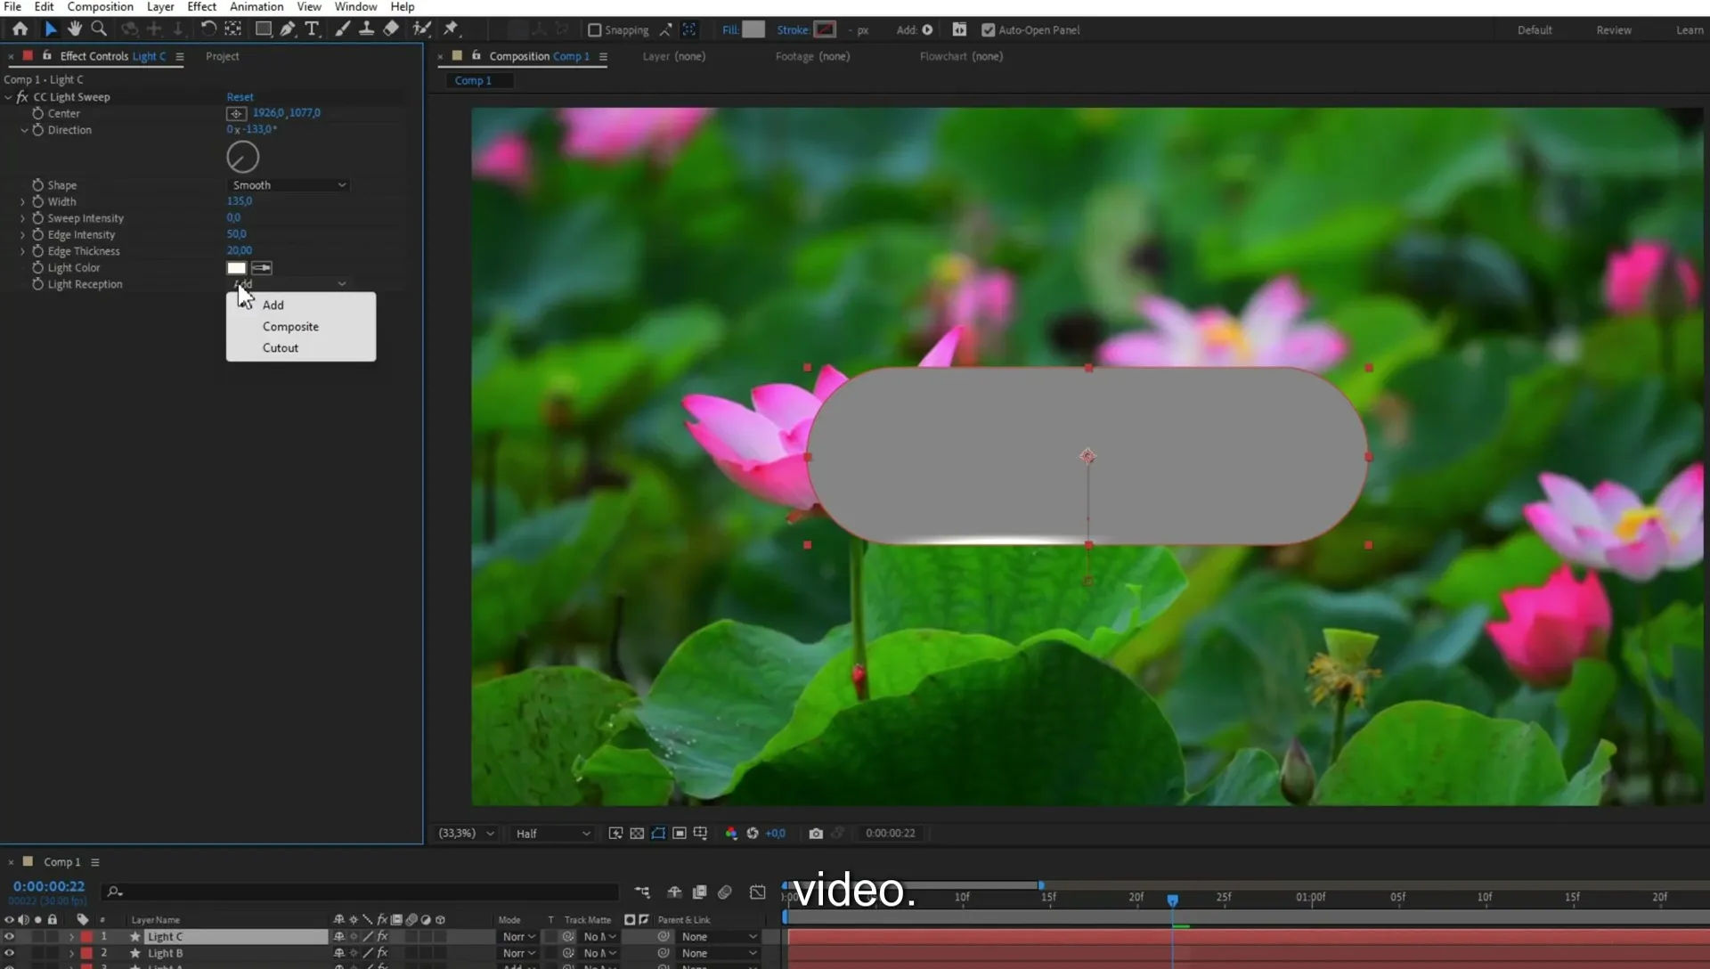Viewport: 1710px width, 969px height.
Task: Expand the Edge Thickness property arrow
Action: [x=22, y=251]
